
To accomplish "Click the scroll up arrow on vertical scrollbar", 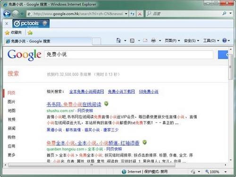I will [230, 49].
